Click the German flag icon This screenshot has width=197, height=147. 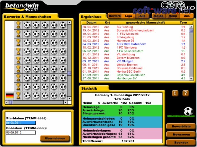point(9,96)
